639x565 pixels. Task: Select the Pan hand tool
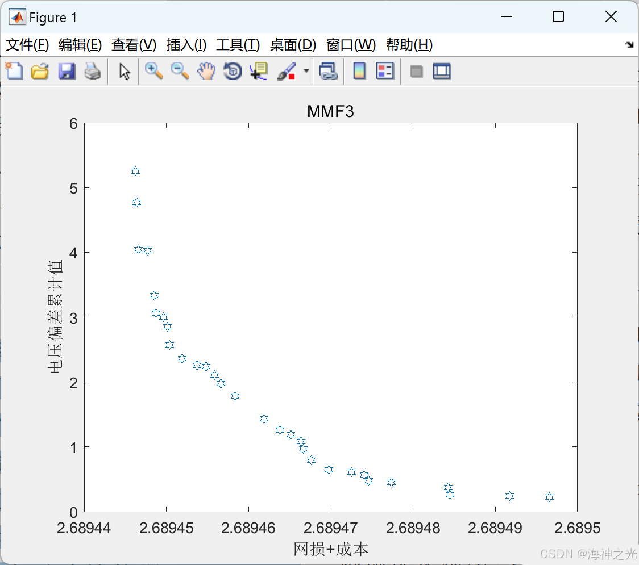coord(206,71)
